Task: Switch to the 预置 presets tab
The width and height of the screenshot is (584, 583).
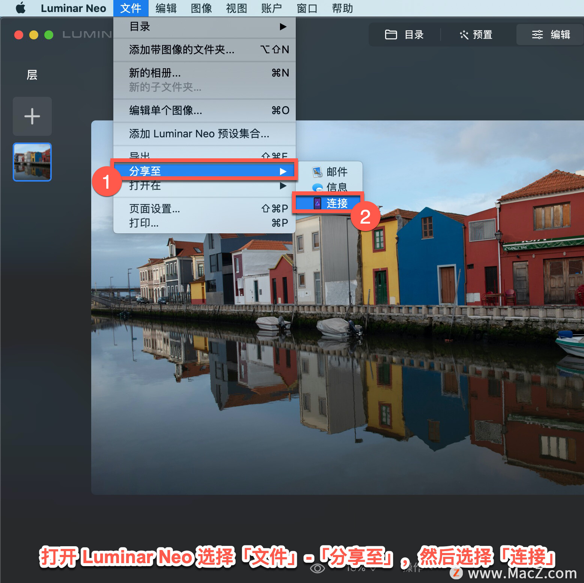Action: 476,35
